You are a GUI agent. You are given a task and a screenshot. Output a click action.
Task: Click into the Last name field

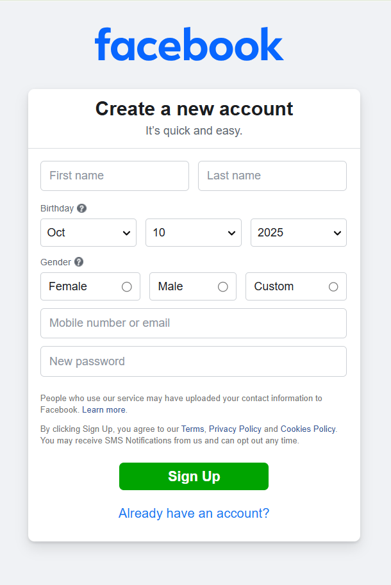(272, 176)
